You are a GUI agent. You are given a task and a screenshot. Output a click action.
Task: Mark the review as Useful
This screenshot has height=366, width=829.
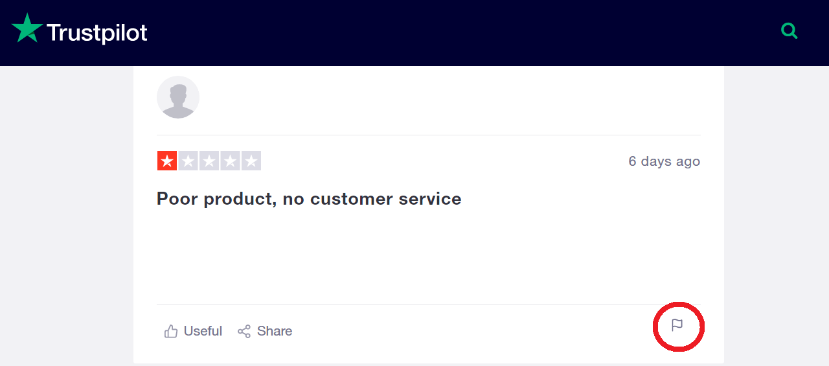(x=203, y=331)
